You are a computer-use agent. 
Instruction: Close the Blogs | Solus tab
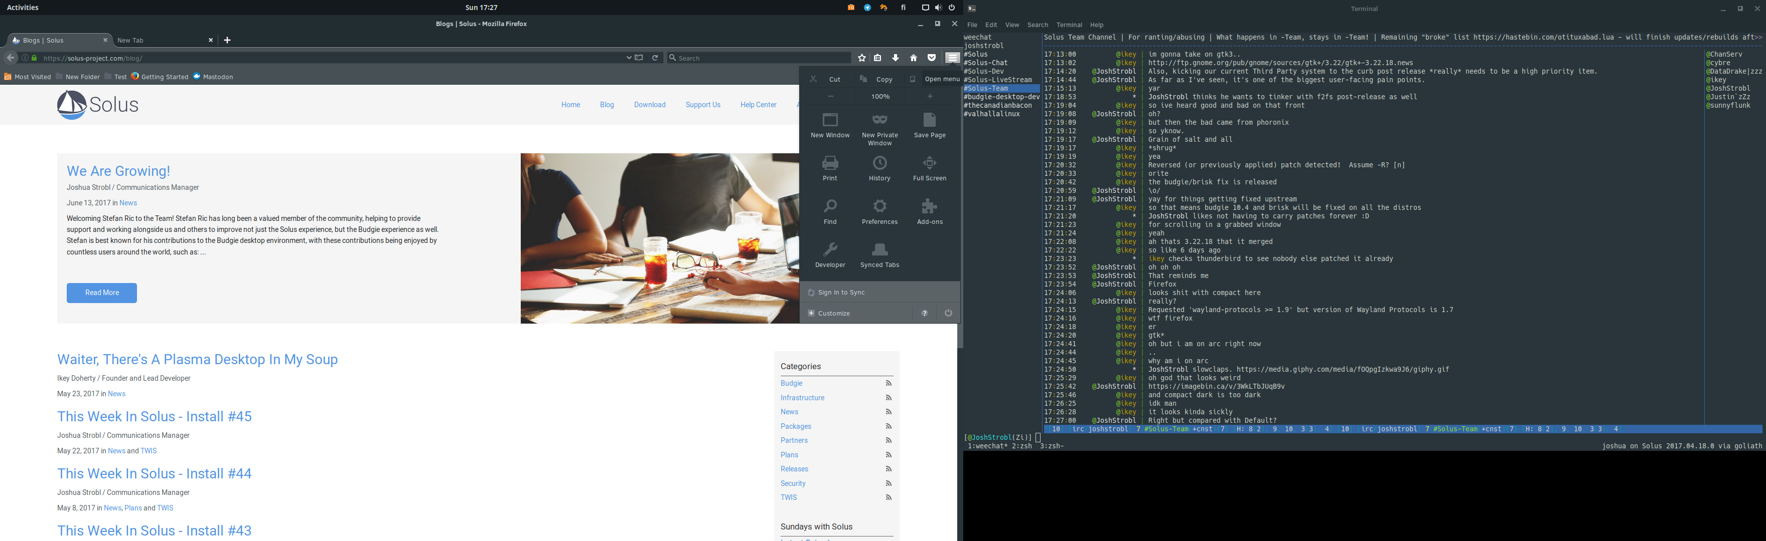click(x=105, y=41)
